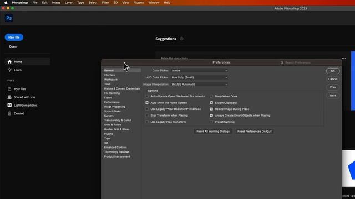Enable Beep When Done checkbox
This screenshot has height=199, width=355.
click(x=211, y=96)
